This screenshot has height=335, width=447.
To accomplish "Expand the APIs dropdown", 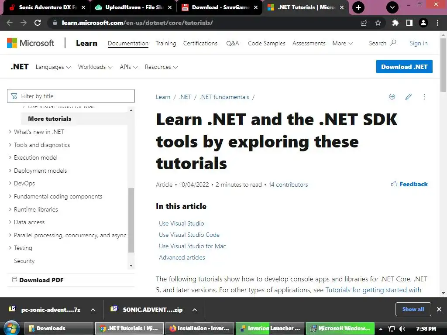I will click(x=129, y=67).
